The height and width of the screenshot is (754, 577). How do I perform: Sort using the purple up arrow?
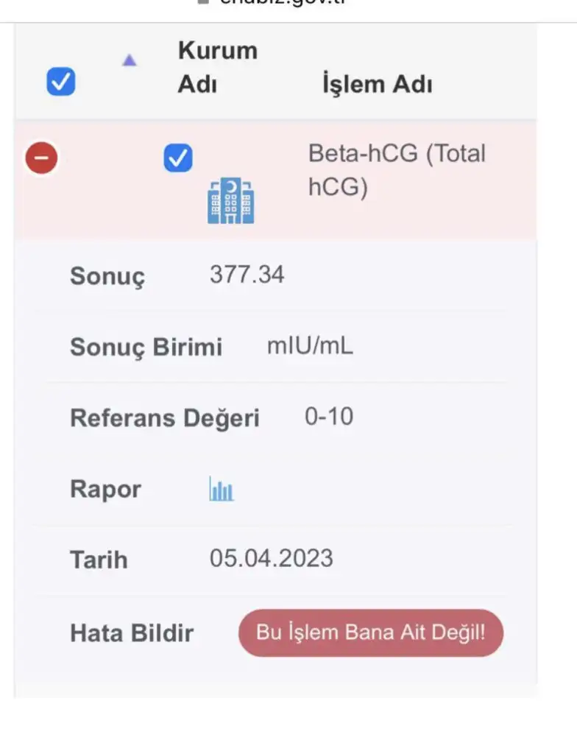(130, 60)
